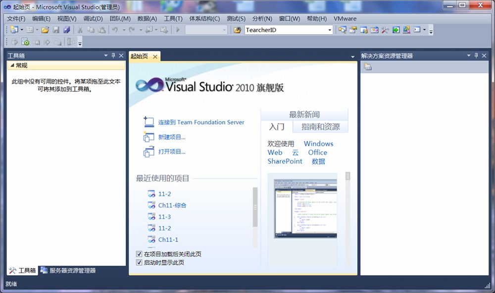Click 连接到 Team Foundation Server link

point(201,122)
